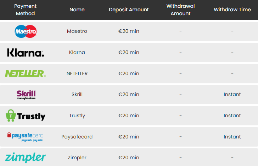Click Trustly's €20 min deposit amount
The width and height of the screenshot is (258, 166).
129,115
